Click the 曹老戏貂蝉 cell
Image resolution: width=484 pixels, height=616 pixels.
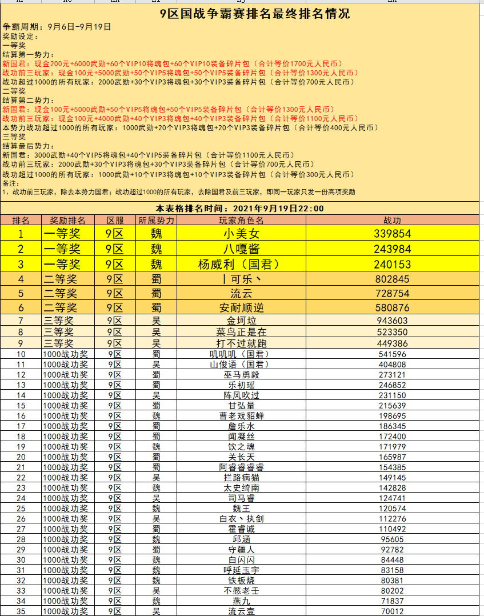(241, 415)
